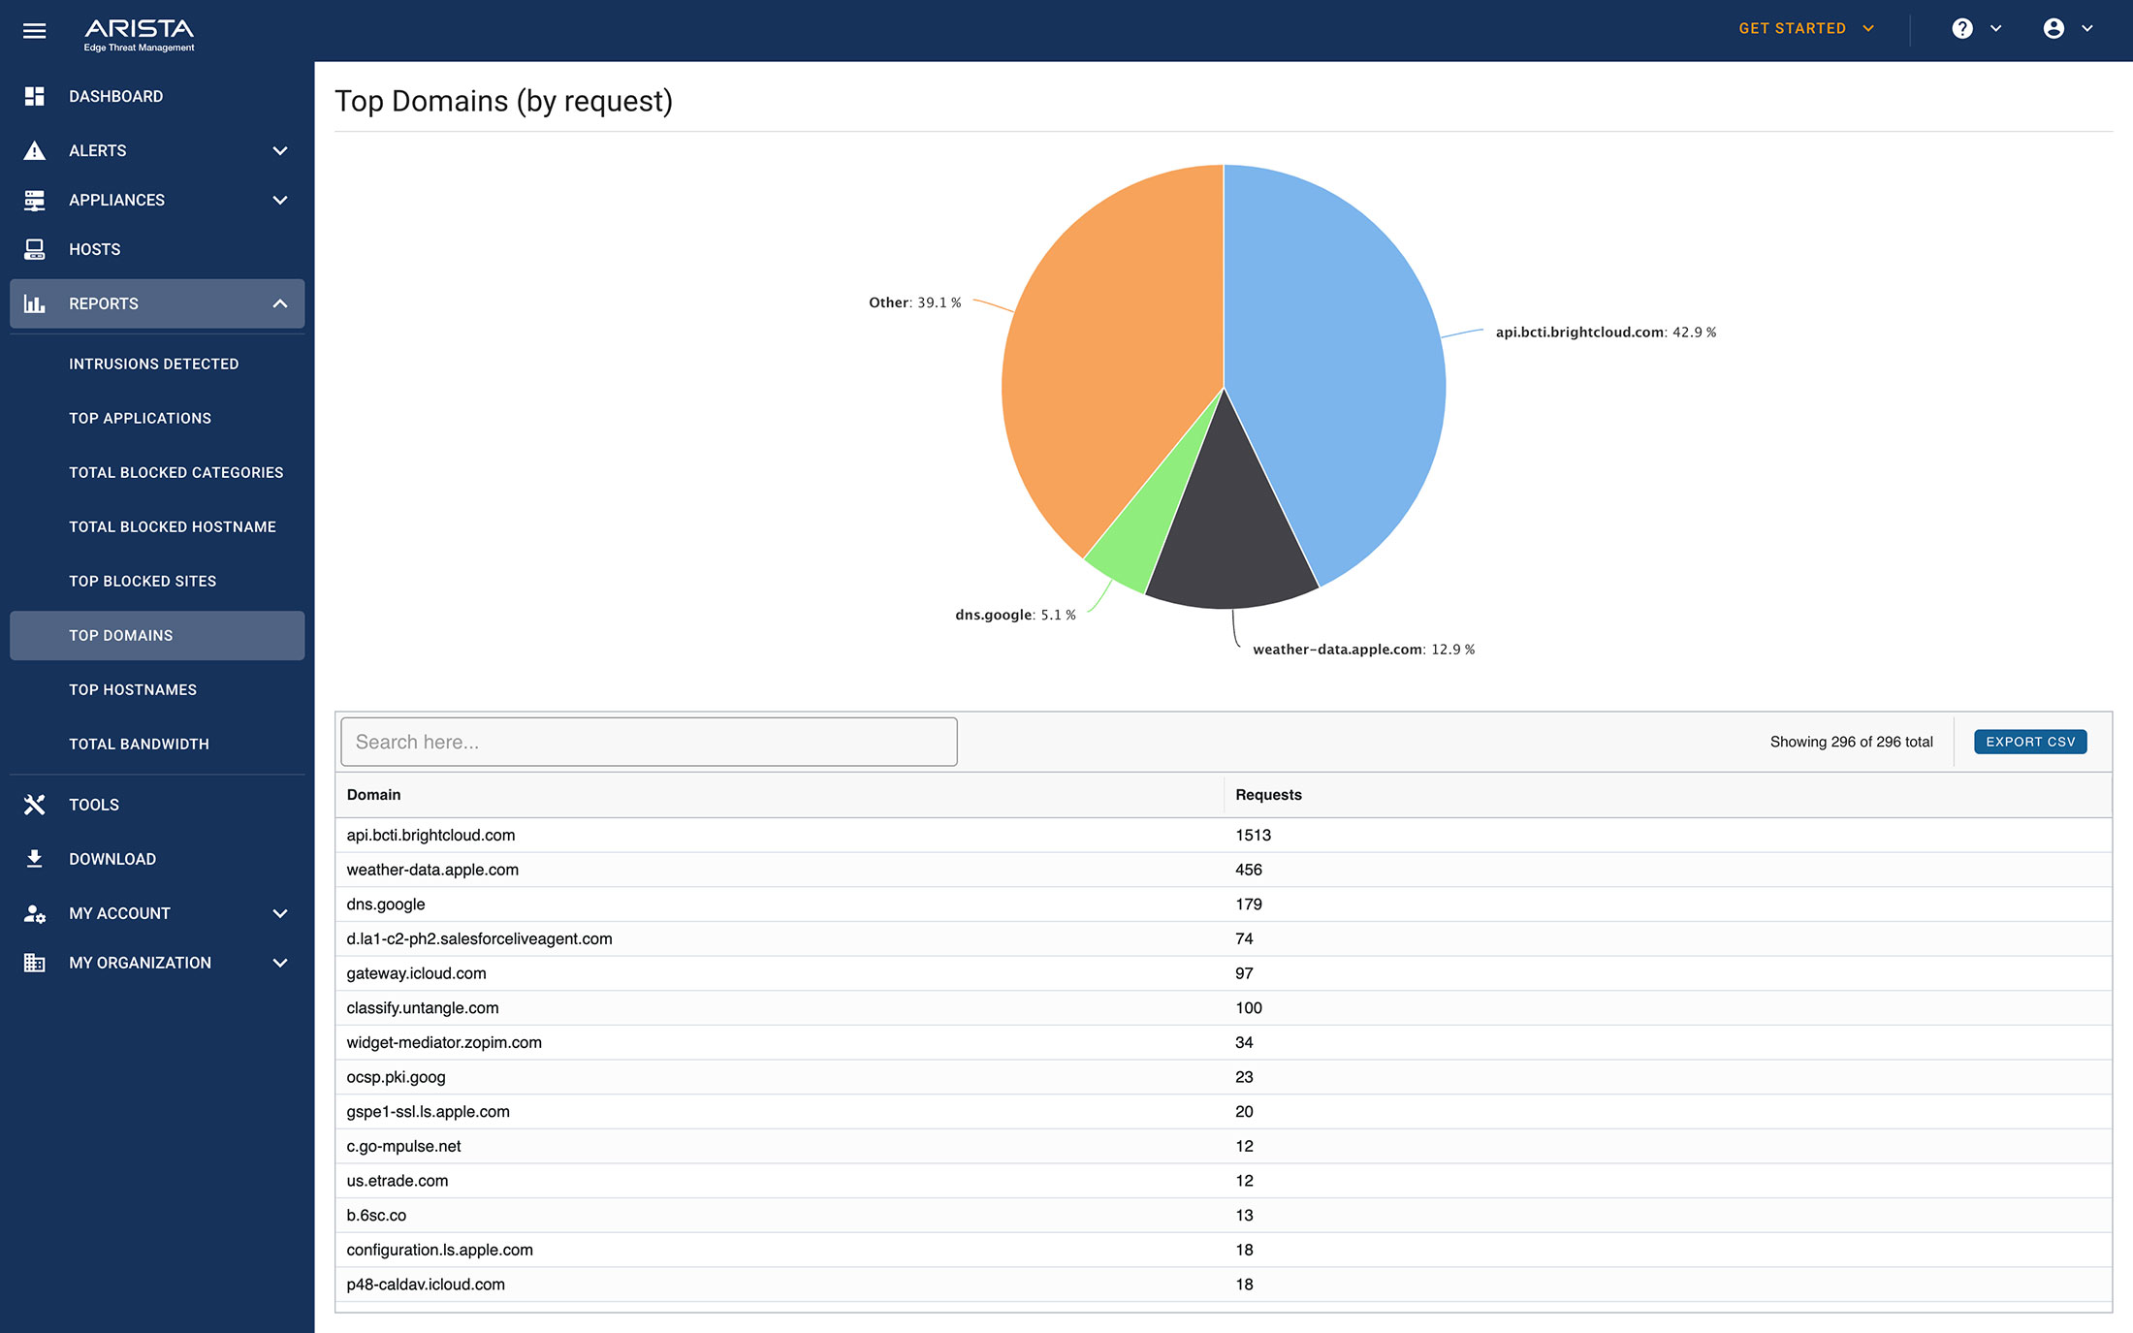Click the Search here input field
The image size is (2133, 1333).
point(649,742)
